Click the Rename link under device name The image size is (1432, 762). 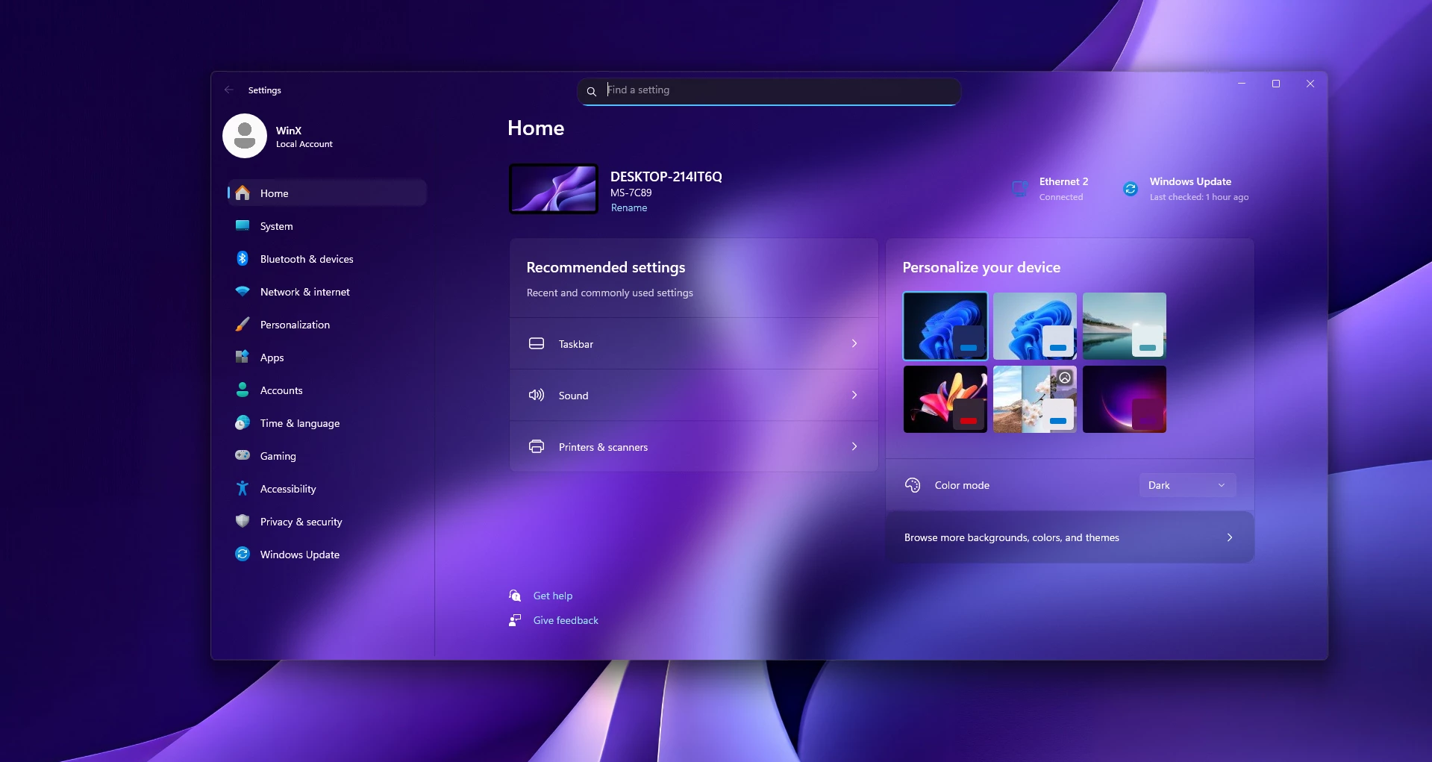(629, 208)
